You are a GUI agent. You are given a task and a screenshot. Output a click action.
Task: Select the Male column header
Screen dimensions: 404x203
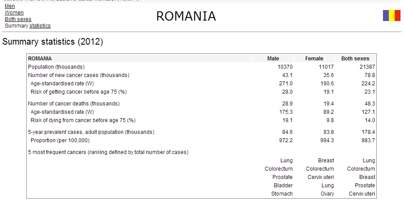pyautogui.click(x=273, y=59)
